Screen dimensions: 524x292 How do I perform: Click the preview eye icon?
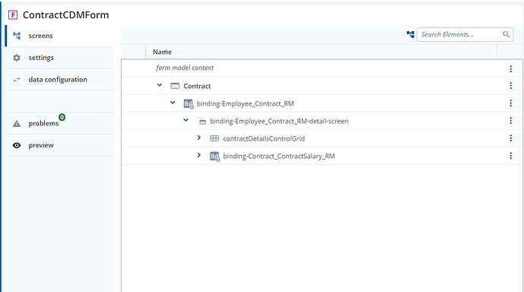17,145
